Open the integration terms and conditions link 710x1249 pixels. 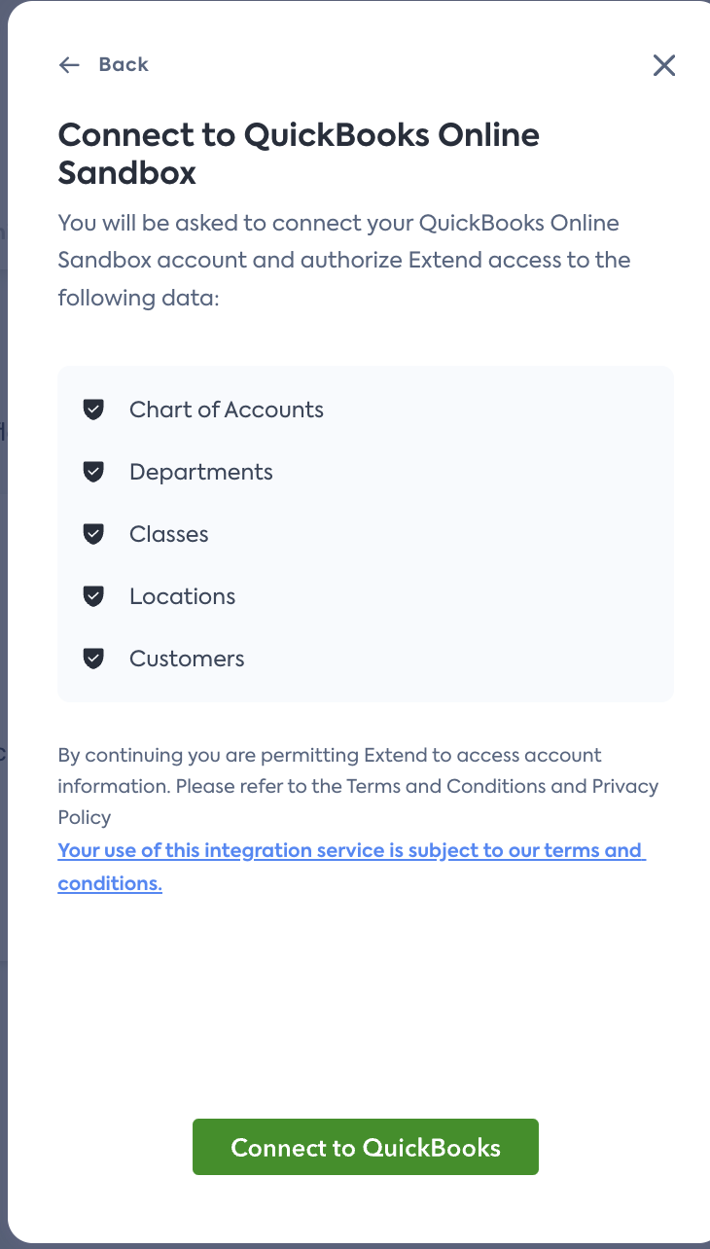coord(350,851)
